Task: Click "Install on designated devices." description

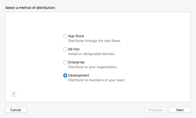Action: click(92, 54)
